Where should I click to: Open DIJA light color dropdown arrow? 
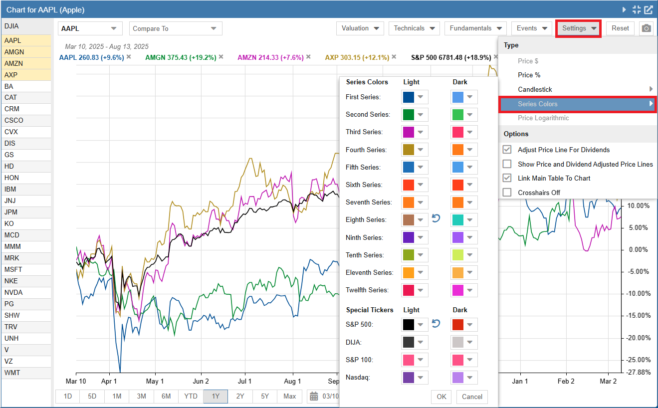(x=421, y=342)
